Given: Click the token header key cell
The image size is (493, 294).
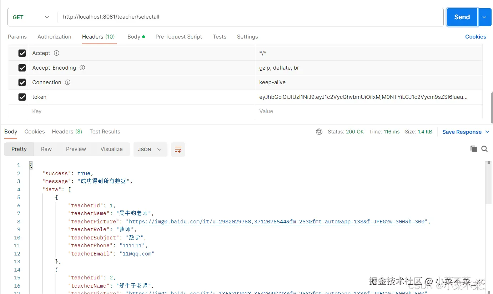Looking at the screenshot, I should 141,97.
